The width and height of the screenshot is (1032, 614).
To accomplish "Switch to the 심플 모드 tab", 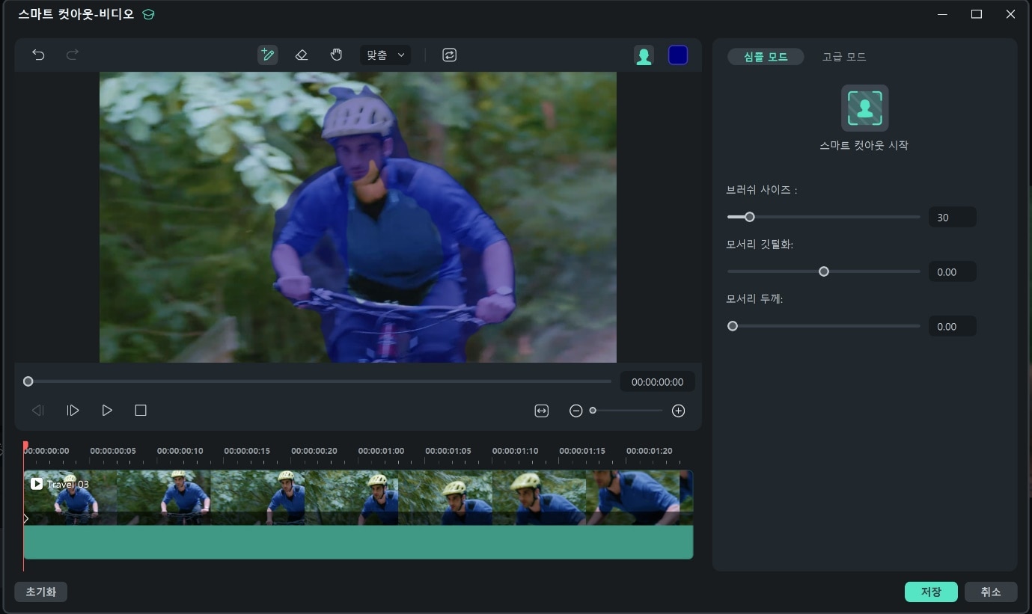I will tap(766, 57).
